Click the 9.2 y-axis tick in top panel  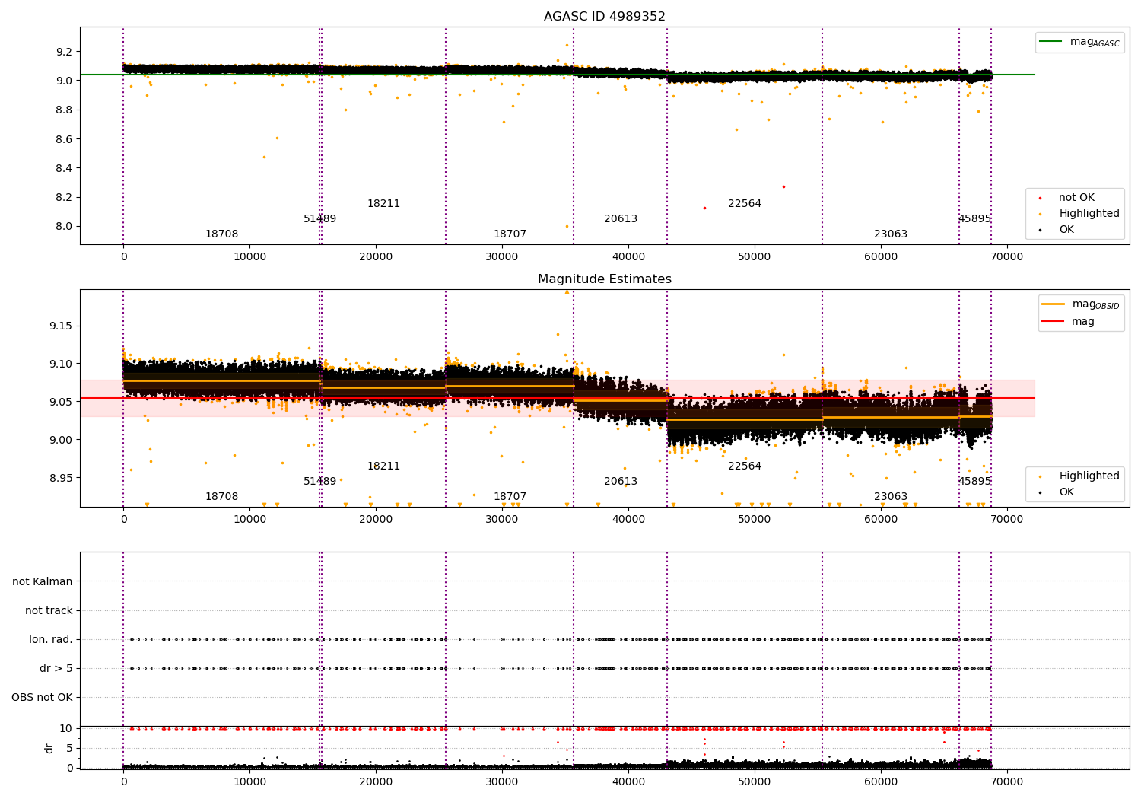(x=64, y=53)
